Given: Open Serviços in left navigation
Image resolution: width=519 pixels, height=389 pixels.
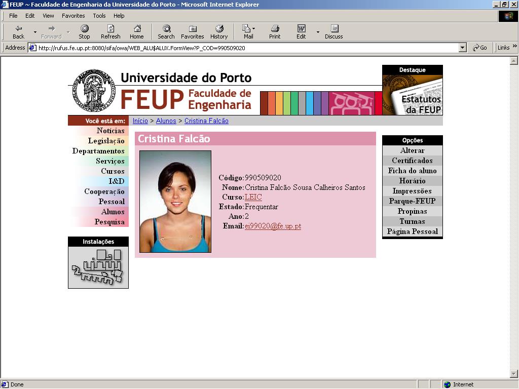Looking at the screenshot, I should (x=110, y=161).
